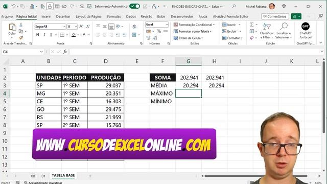
Task: Open the font name Segoe UI dropdown
Action: click(64, 27)
